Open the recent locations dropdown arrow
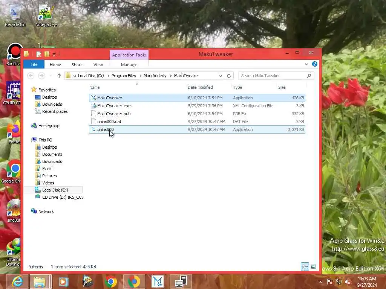This screenshot has height=289, width=386. (x=51, y=76)
